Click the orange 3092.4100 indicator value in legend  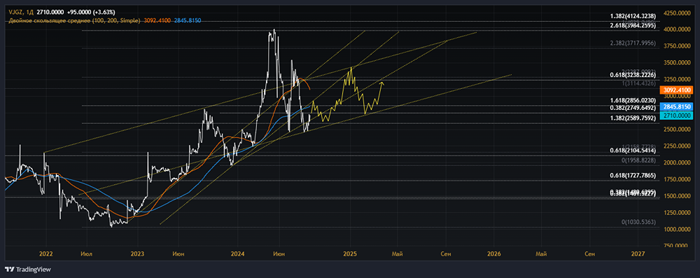coord(157,20)
